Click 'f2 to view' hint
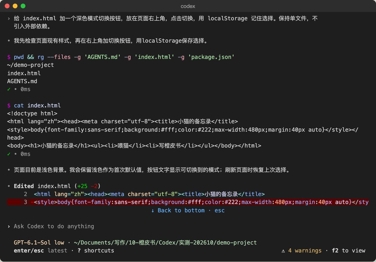The height and width of the screenshot is (262, 376). 348,250
